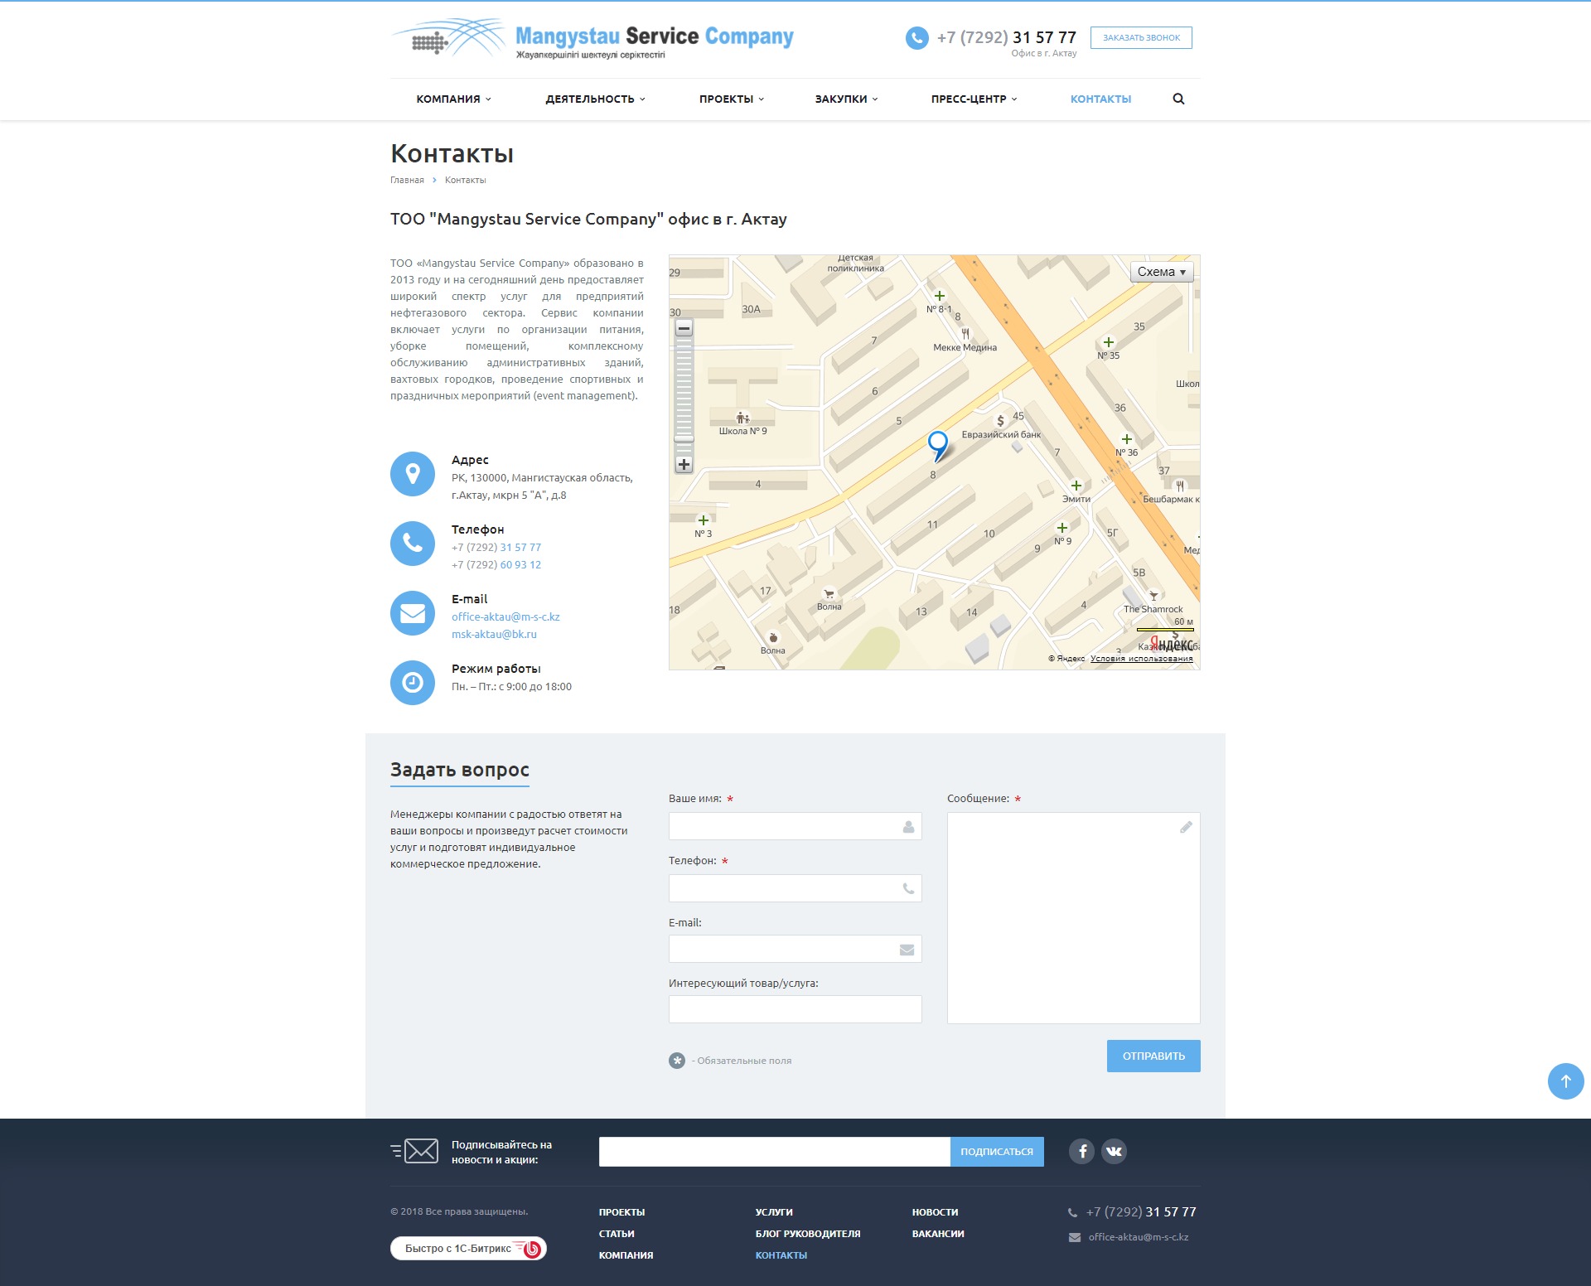Click the Телефон input field
This screenshot has width=1591, height=1286.
tap(795, 888)
